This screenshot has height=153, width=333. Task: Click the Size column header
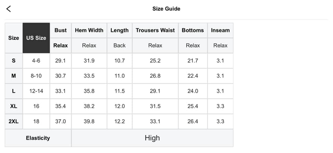point(14,38)
